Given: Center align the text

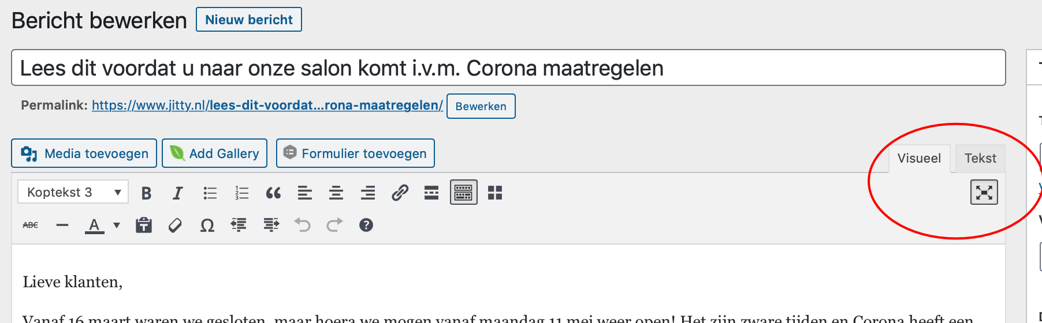Looking at the screenshot, I should pyautogui.click(x=336, y=193).
